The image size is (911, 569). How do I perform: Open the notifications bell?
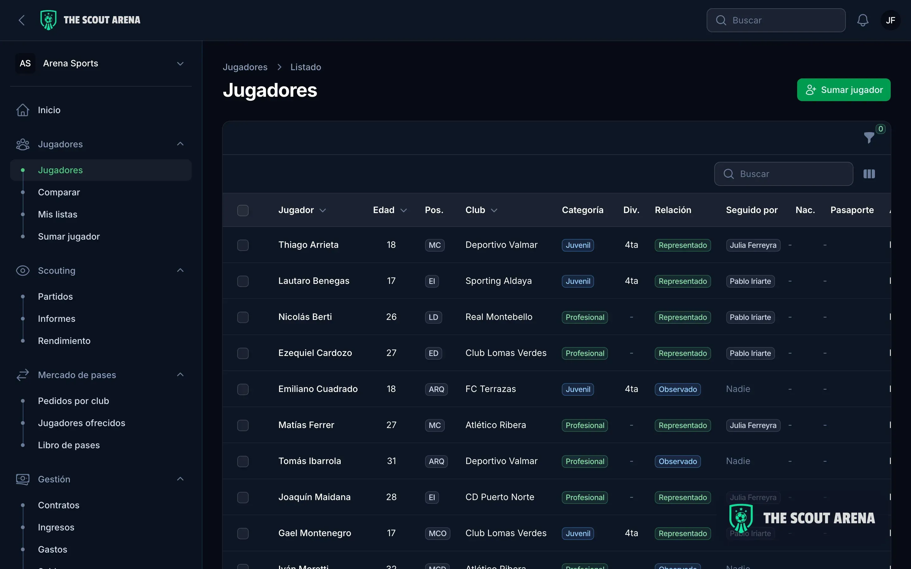(862, 20)
